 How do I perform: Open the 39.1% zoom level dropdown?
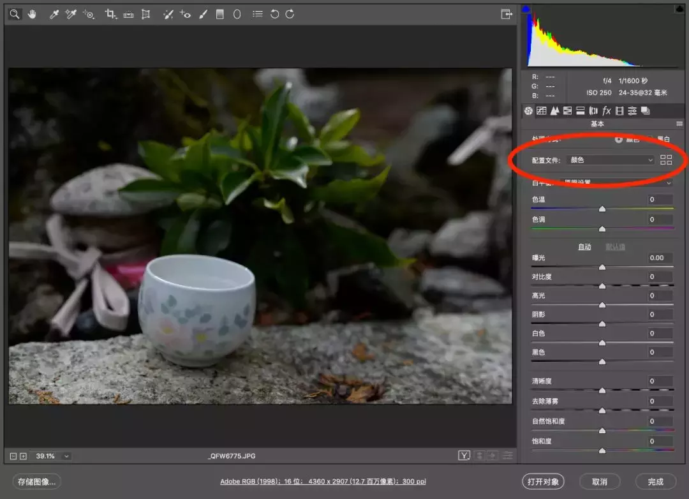pos(66,456)
